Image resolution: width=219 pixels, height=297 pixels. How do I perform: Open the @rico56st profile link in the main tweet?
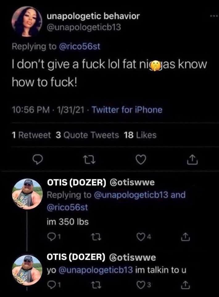click(80, 46)
